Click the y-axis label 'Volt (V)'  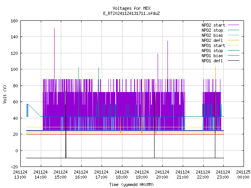tap(5, 94)
